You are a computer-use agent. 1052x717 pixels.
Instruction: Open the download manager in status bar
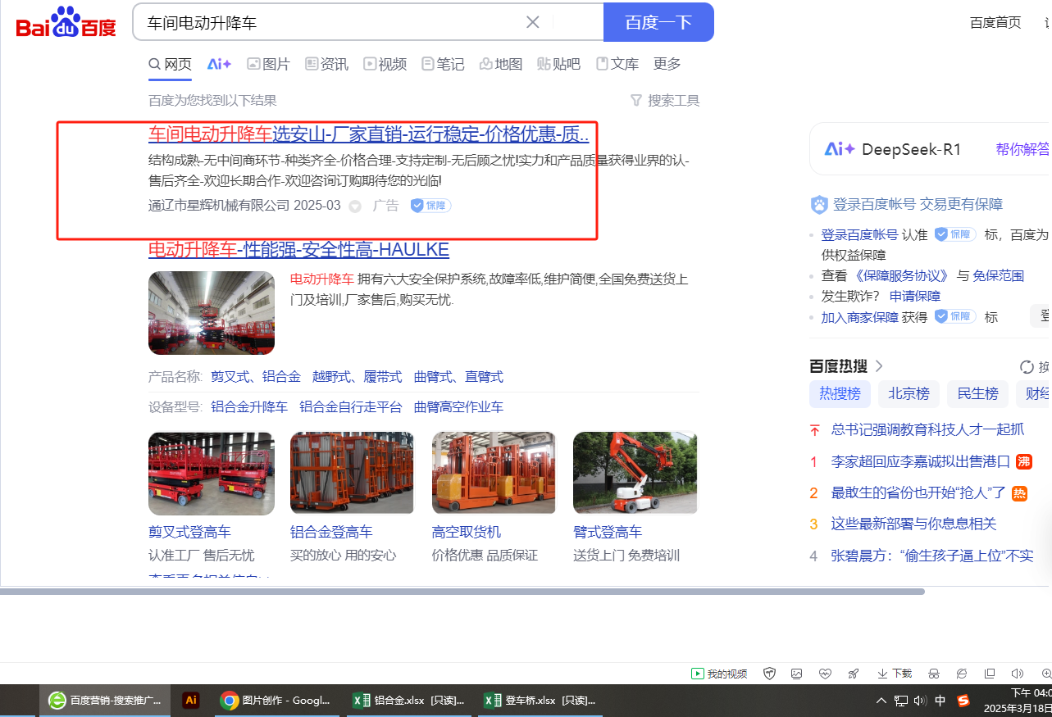tap(895, 674)
